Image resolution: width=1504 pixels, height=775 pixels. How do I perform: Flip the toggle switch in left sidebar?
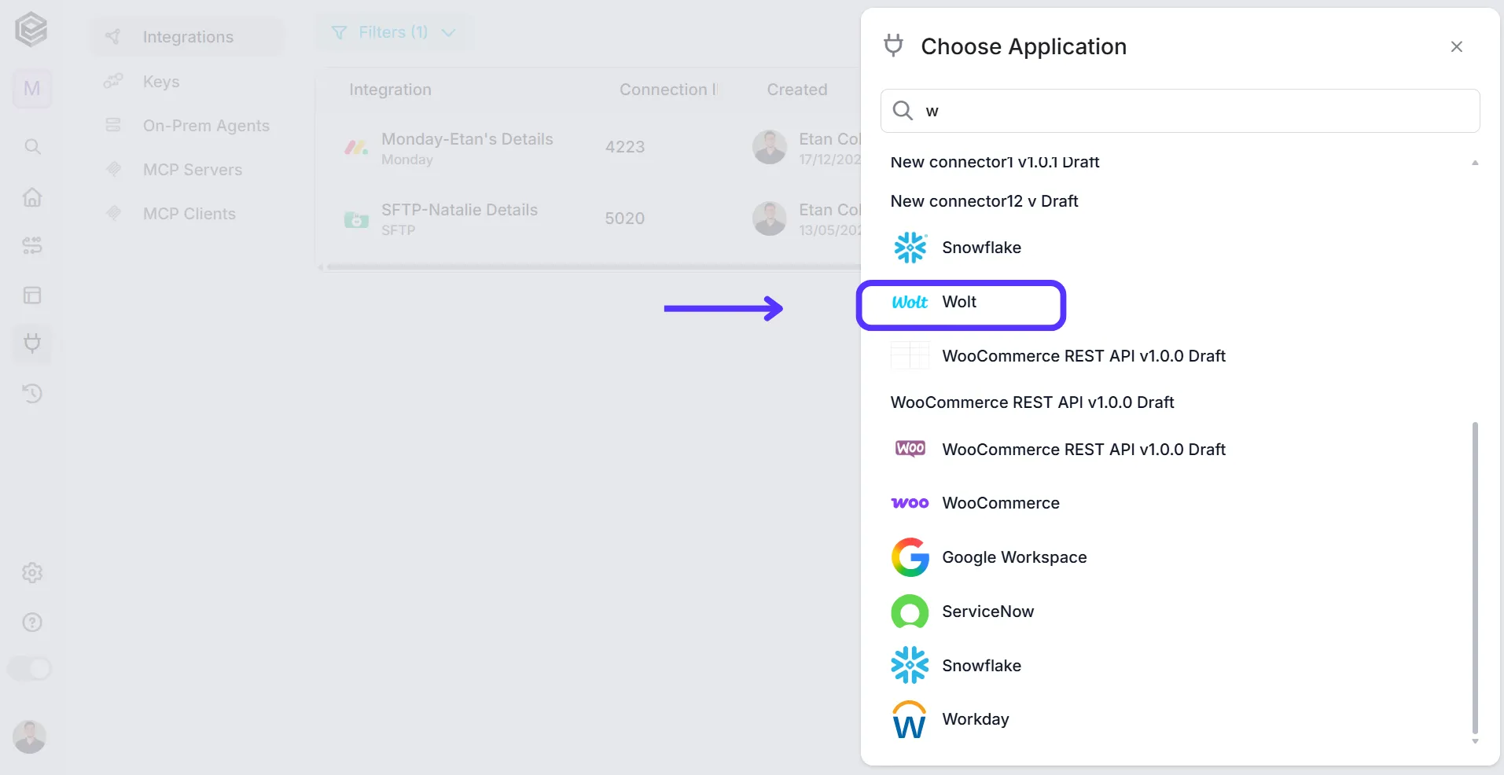point(30,669)
